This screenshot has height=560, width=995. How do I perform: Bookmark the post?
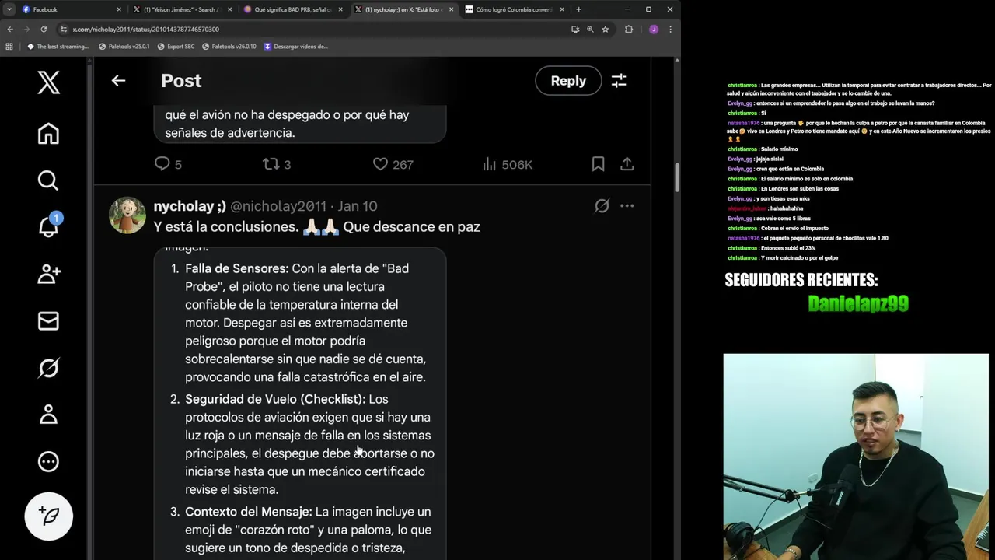[x=598, y=164]
